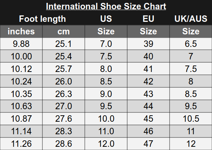
Task: Select US size 8.0 cell
Action: 106,69
